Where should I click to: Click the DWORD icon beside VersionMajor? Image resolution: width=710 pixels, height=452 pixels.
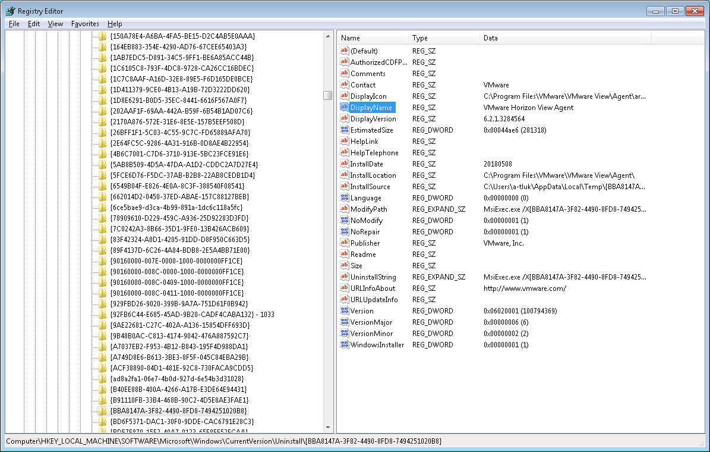coord(345,322)
